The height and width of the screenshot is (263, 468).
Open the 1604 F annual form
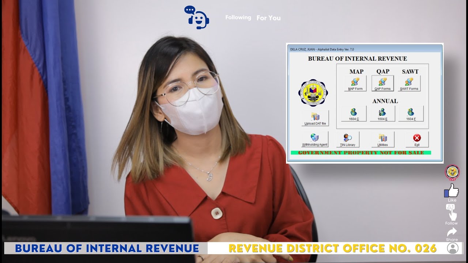tap(411, 114)
